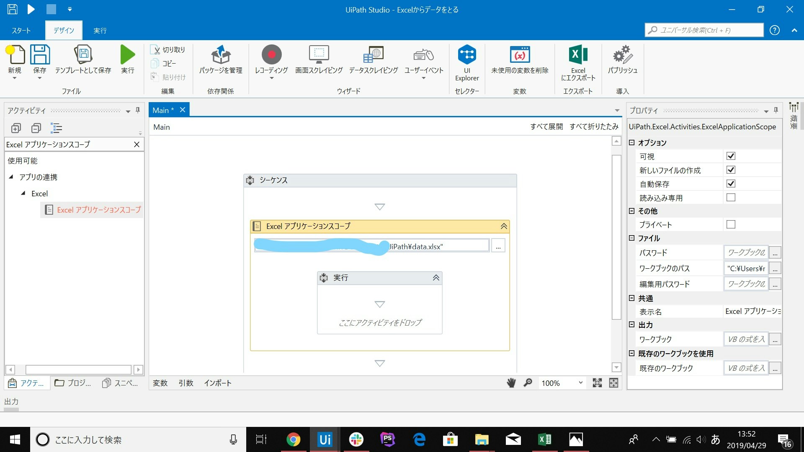804x452 pixels.
Task: Collapse オプション property group
Action: pos(632,142)
